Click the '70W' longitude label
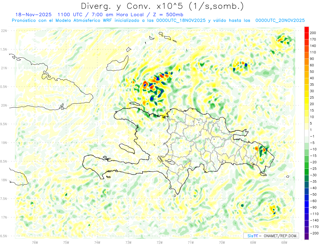The image size is (319, 246). [222, 242]
